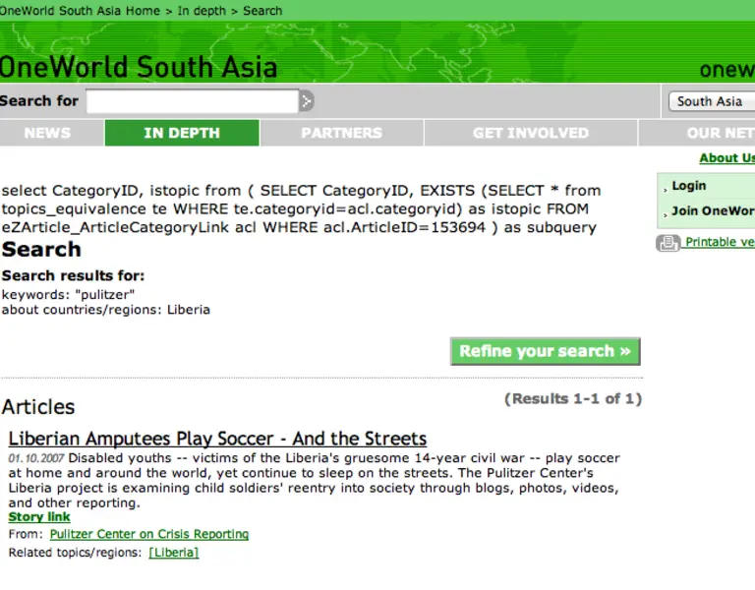Image resolution: width=755 pixels, height=590 pixels.
Task: Follow the About Us link
Action: [727, 158]
